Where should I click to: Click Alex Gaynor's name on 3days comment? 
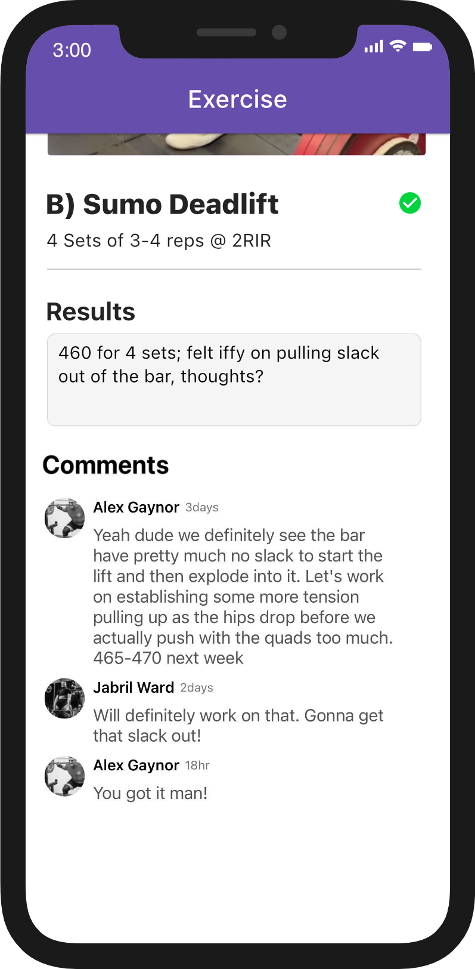(136, 507)
